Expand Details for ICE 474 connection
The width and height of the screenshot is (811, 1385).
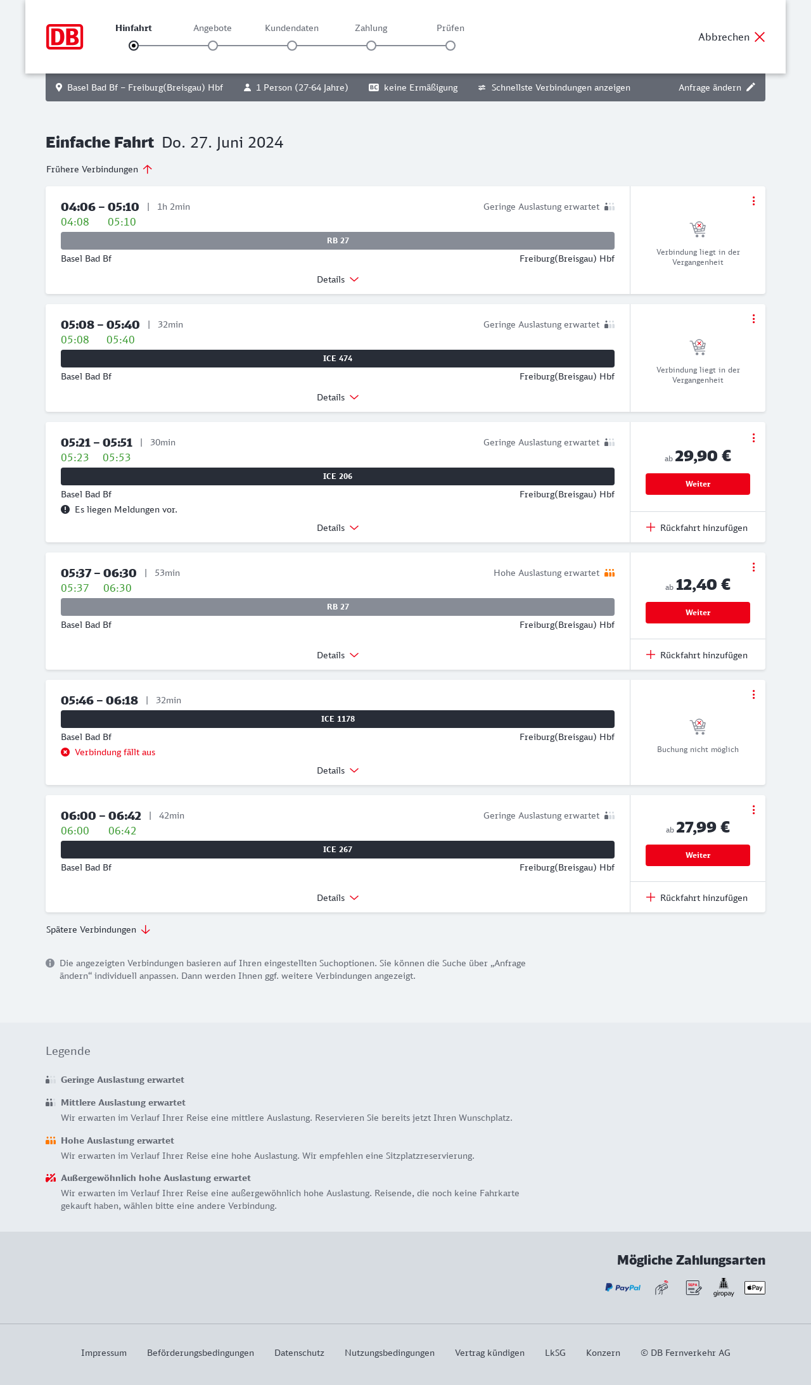click(338, 397)
